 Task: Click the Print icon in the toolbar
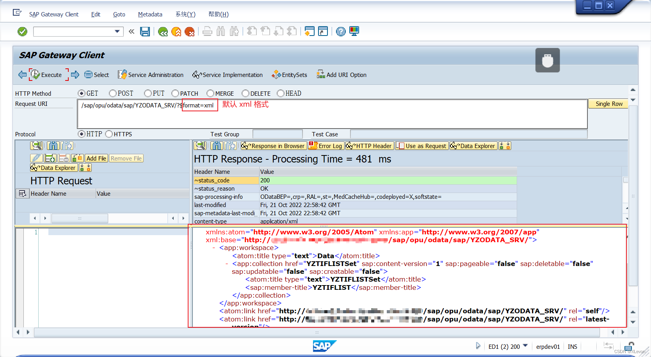point(208,32)
